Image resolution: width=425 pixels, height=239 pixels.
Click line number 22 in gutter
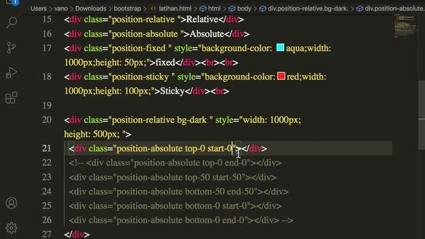pos(47,163)
